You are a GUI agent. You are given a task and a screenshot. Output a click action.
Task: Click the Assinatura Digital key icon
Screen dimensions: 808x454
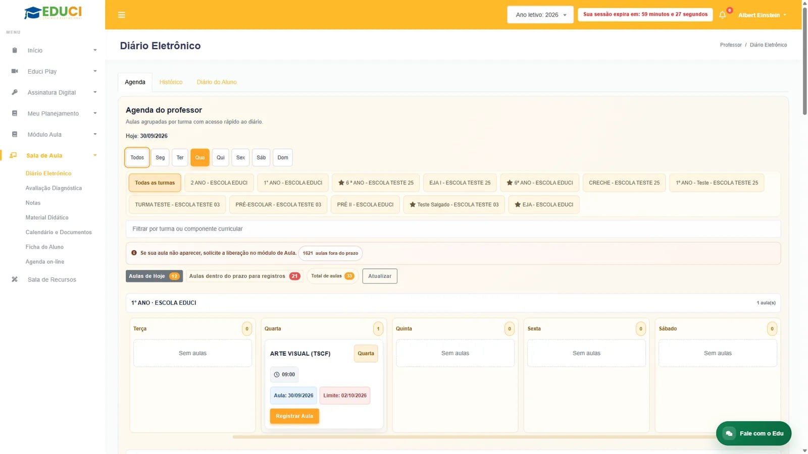point(15,92)
